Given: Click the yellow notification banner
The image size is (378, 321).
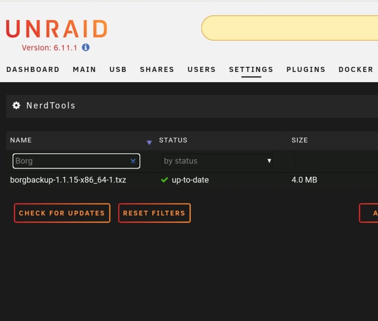Looking at the screenshot, I should click(x=290, y=28).
